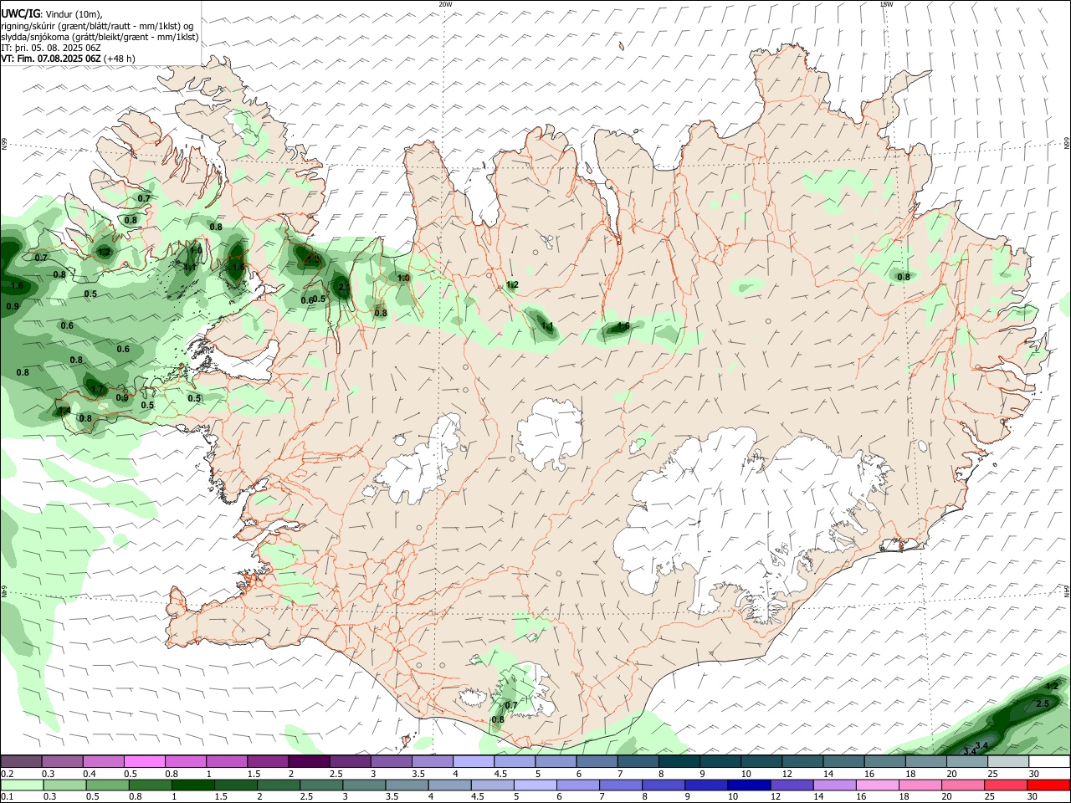Click the '0.4' label under the upper legend
The height and width of the screenshot is (803, 1071).
tap(90, 774)
